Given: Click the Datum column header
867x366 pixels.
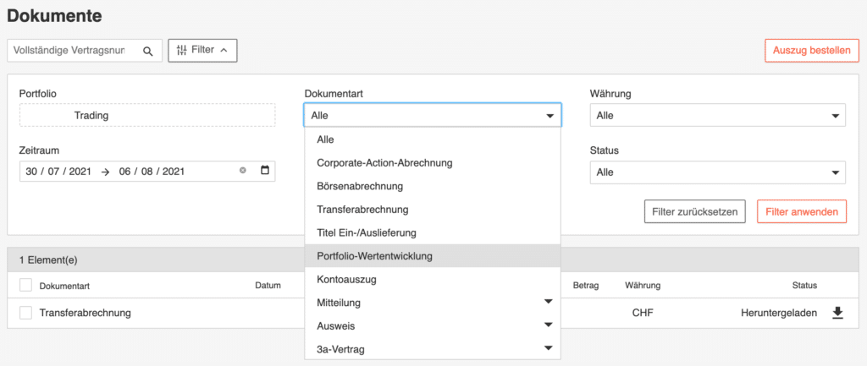Looking at the screenshot, I should 268,286.
